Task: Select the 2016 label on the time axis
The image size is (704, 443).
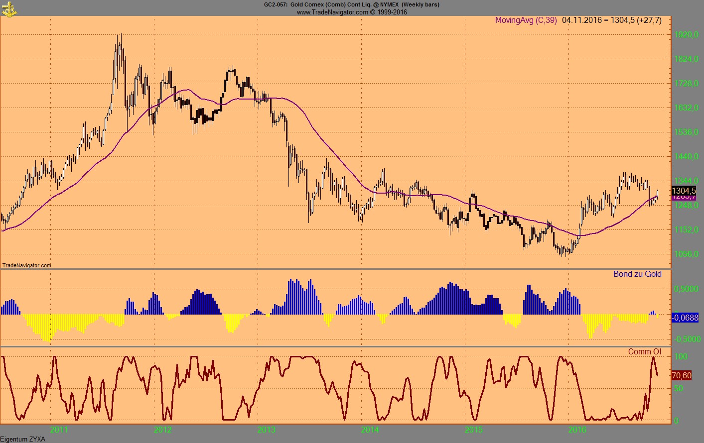Action: [x=577, y=429]
